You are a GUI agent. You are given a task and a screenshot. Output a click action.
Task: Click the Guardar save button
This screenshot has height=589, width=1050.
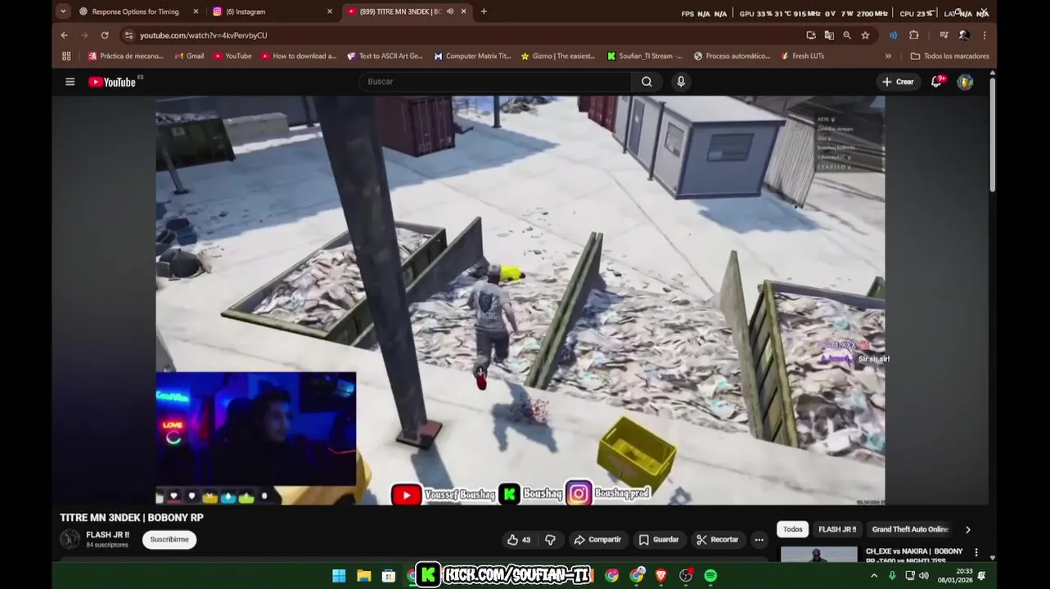[x=659, y=540]
